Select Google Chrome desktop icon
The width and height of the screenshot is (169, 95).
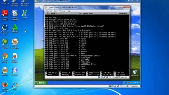5,58
